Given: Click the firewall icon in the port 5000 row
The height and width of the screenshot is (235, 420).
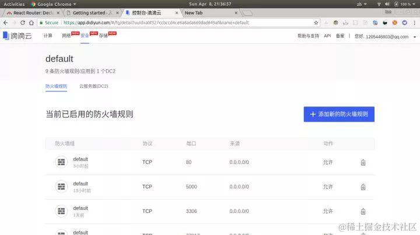Looking at the screenshot, I should click(x=61, y=187).
